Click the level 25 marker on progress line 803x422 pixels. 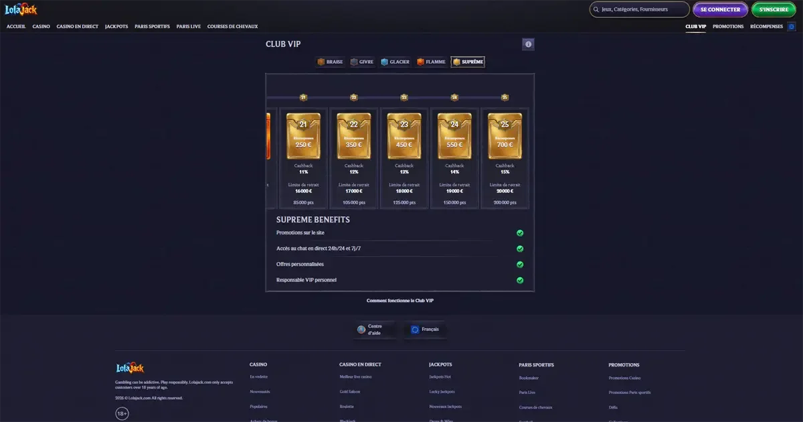[x=505, y=97]
